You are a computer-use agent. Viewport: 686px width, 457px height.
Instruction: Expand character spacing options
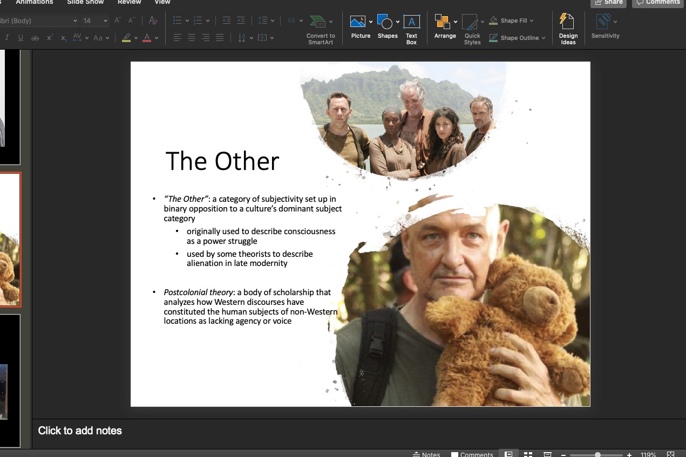tap(86, 38)
